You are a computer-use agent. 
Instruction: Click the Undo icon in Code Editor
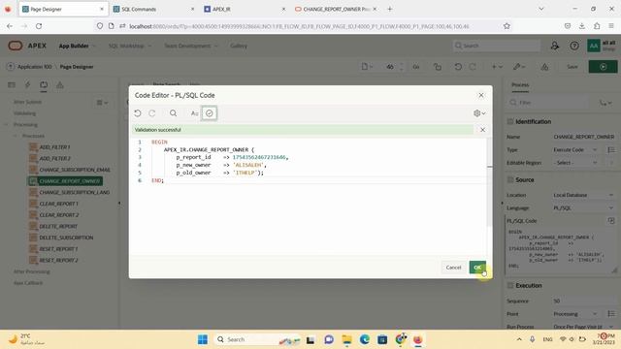point(138,113)
